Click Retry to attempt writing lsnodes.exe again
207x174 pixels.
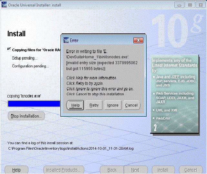point(94,105)
